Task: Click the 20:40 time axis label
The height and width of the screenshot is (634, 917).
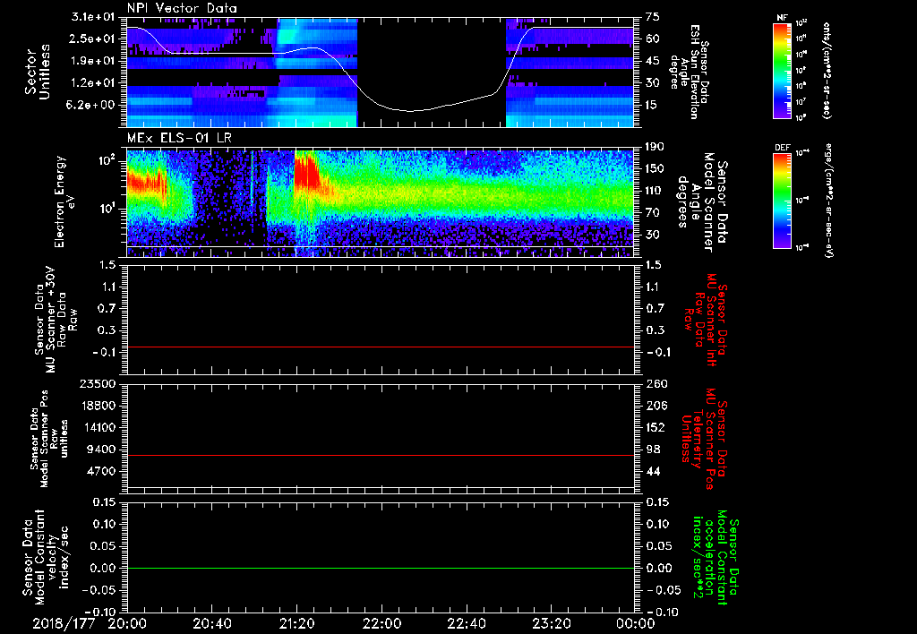Action: coord(212,623)
